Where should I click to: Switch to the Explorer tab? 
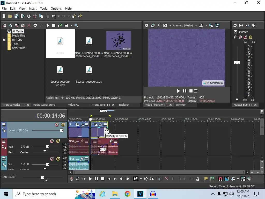point(123,105)
